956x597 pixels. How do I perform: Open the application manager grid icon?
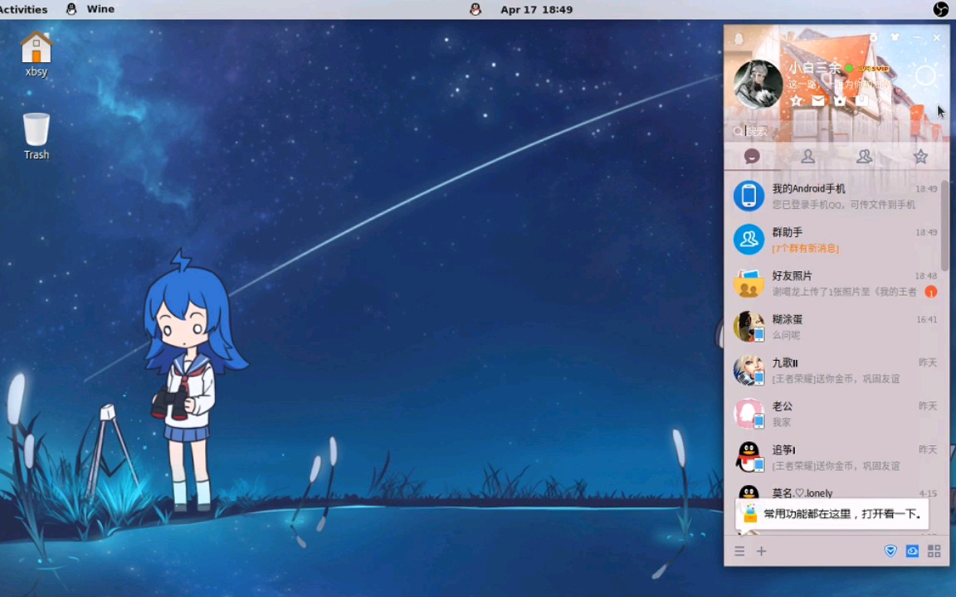coord(934,551)
